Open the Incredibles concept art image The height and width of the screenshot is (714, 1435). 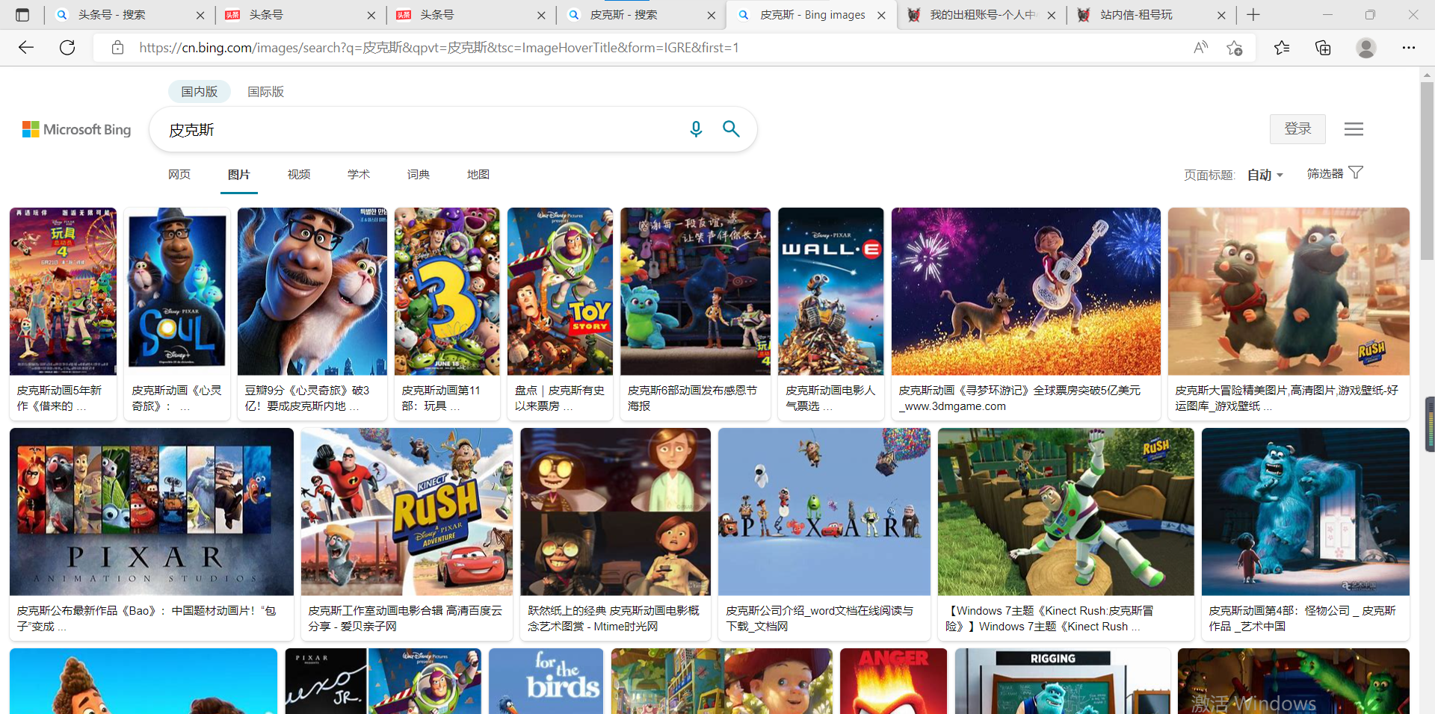point(615,512)
